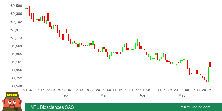Viewport: 222px width, 111px height.
Task: Select the €0,548 price axis label
Action: click(x=16, y=86)
